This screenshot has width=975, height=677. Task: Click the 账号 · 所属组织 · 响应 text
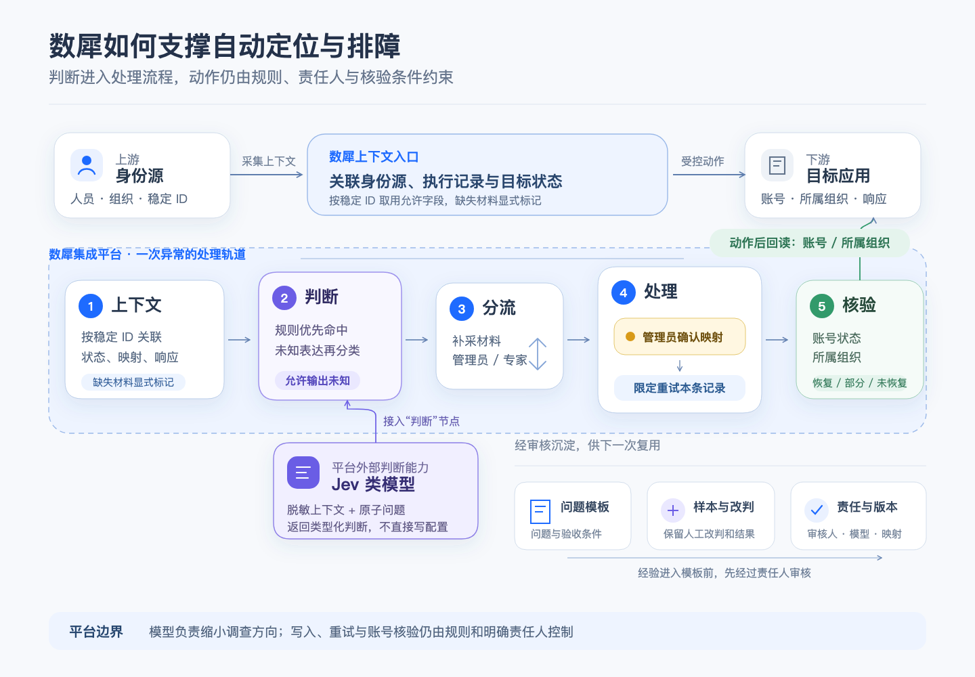click(x=824, y=199)
